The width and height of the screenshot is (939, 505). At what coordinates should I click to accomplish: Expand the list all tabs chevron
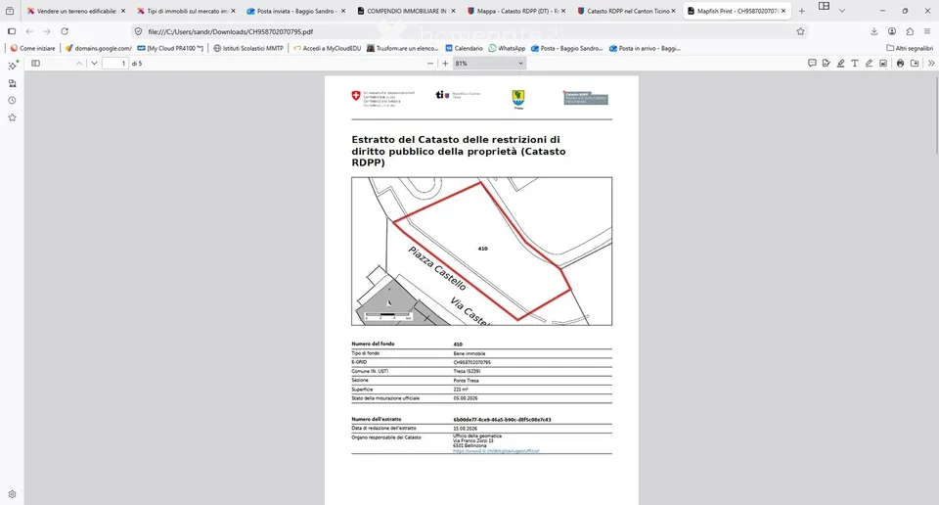(x=842, y=11)
